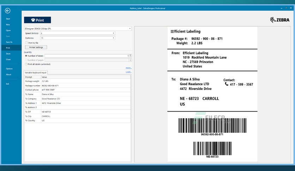Open Store in the sidebar
Image resolution: width=295 pixels, height=171 pixels.
point(8,54)
